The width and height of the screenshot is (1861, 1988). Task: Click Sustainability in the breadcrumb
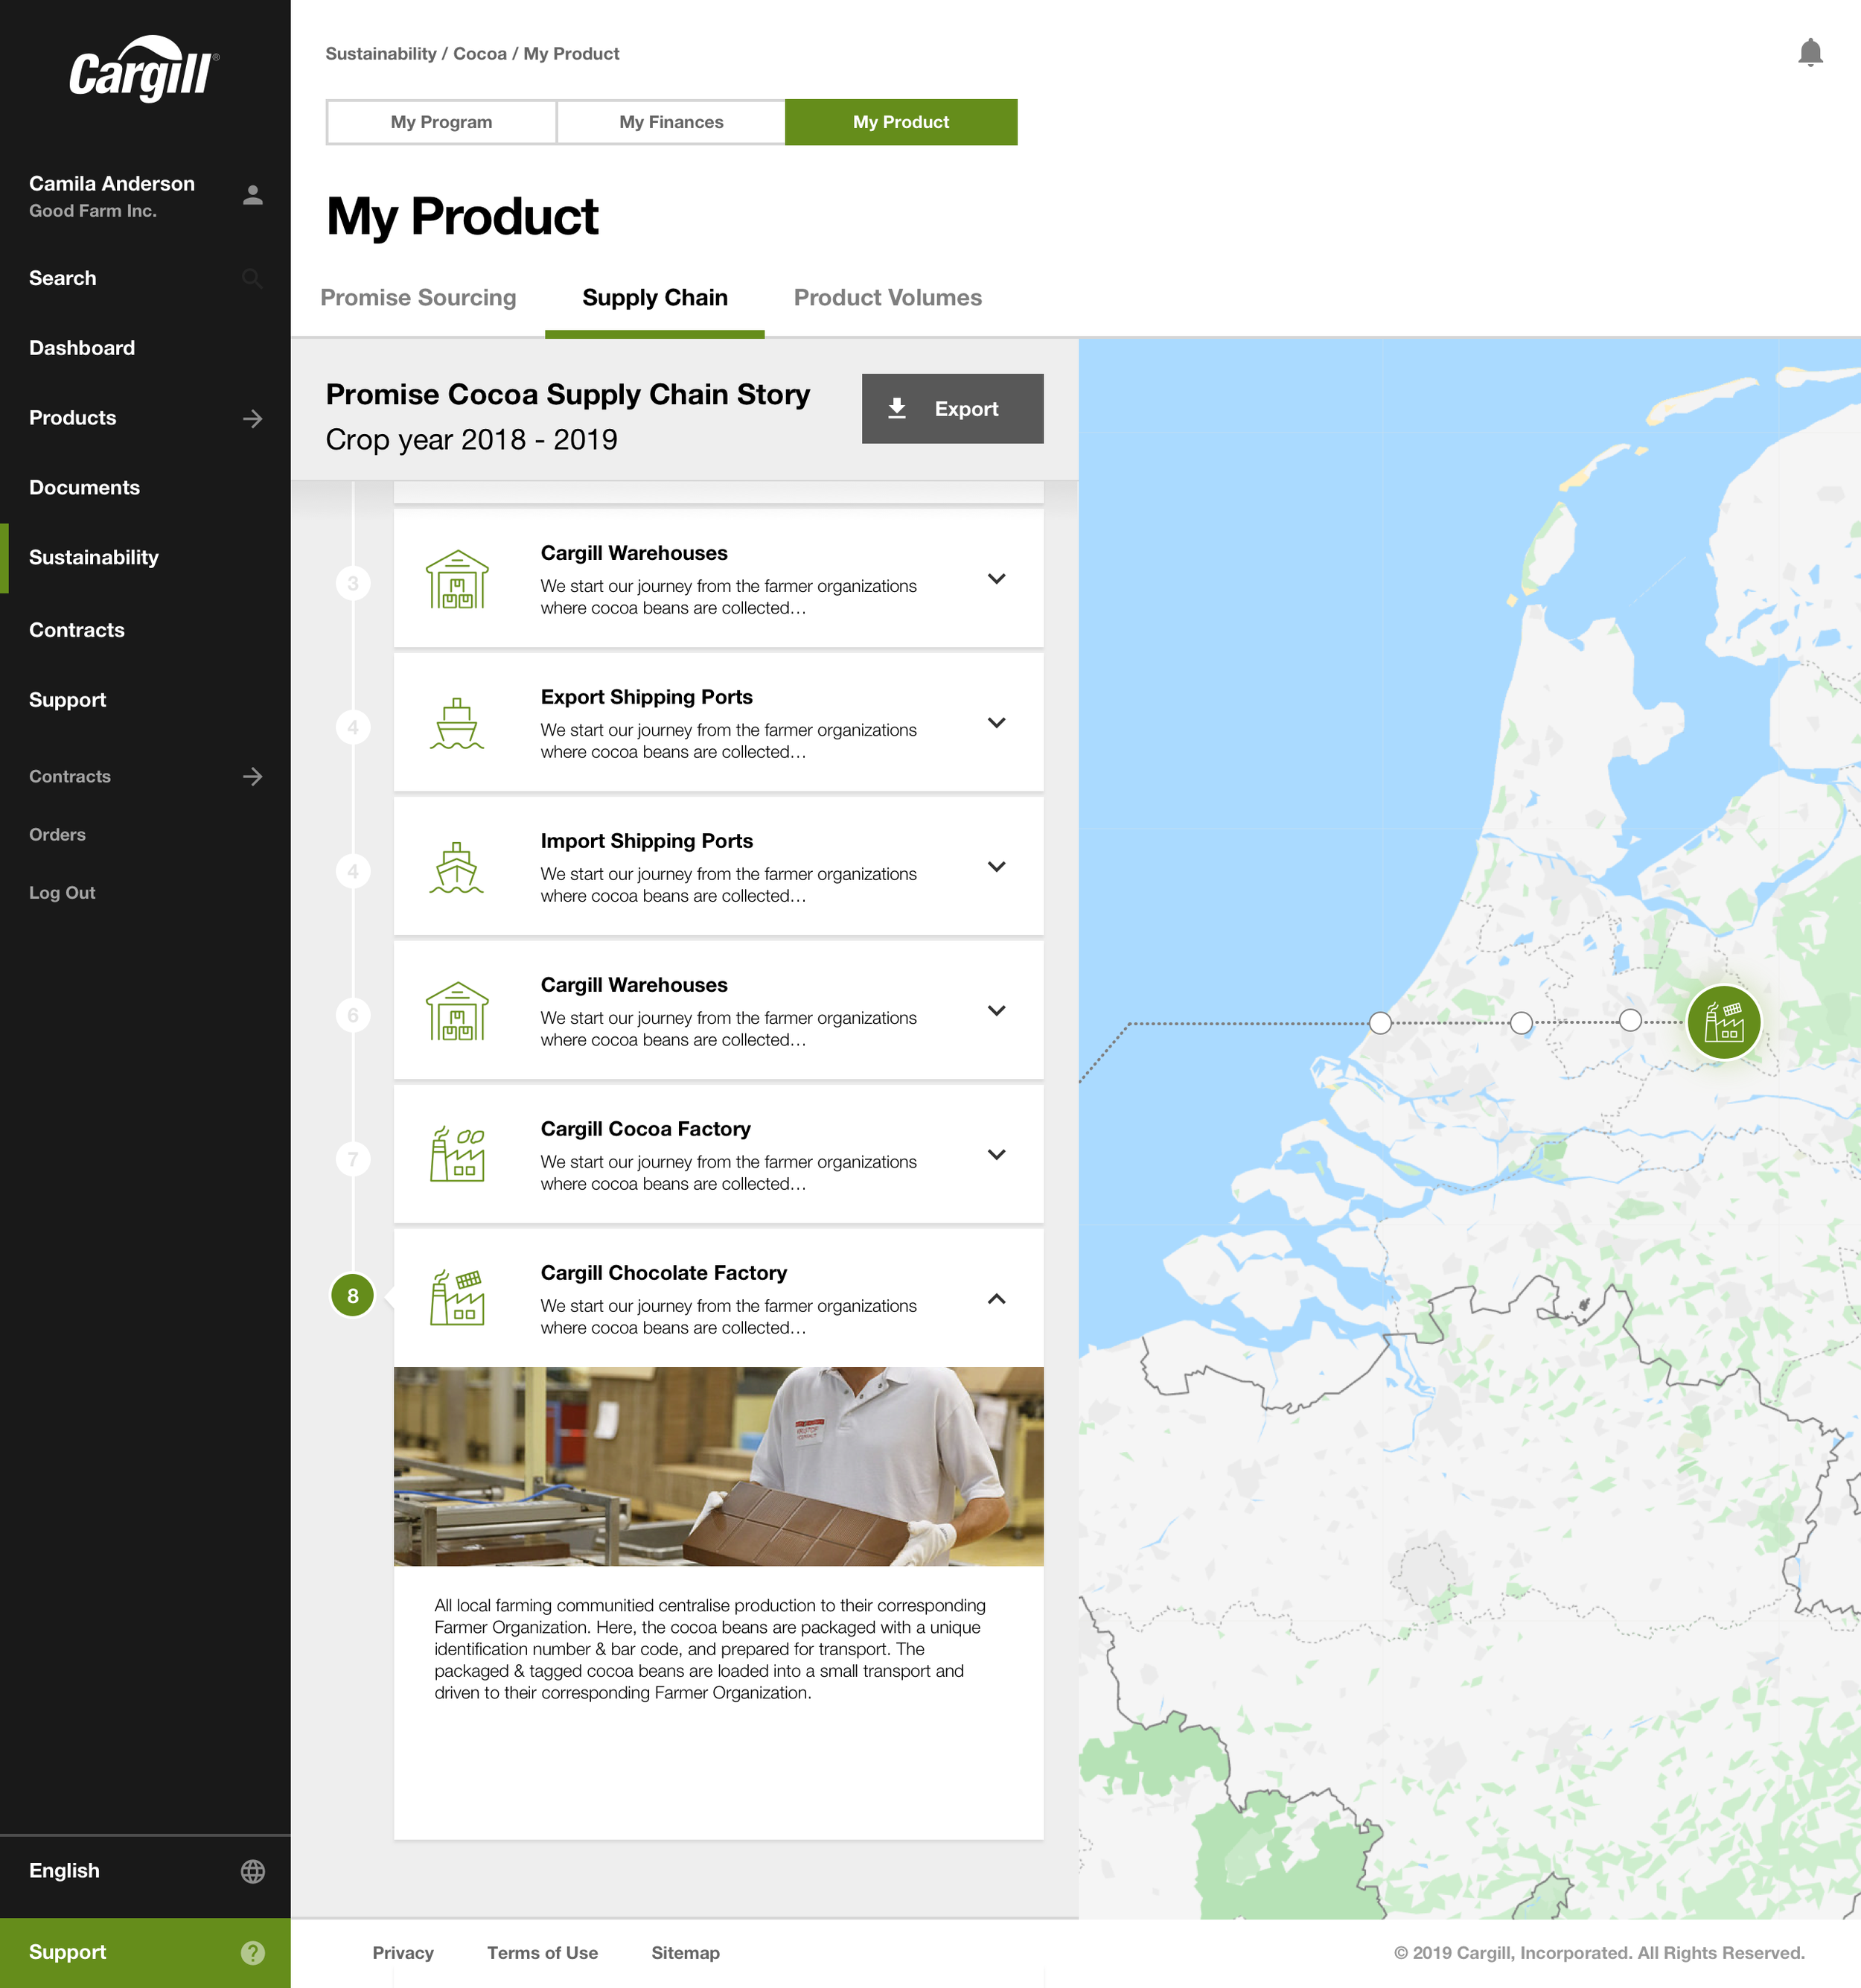[x=381, y=54]
